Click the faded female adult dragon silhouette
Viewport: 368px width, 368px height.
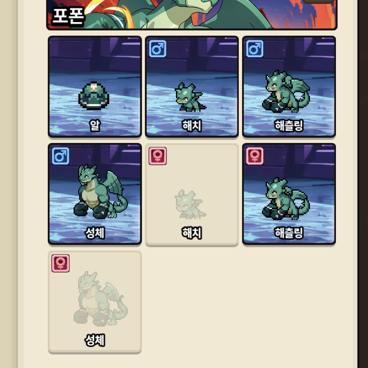pos(101,299)
